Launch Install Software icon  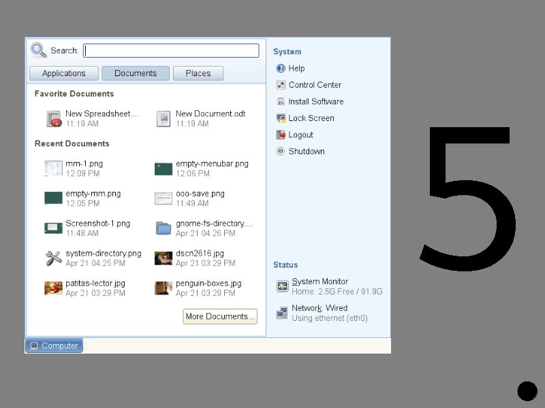click(281, 102)
